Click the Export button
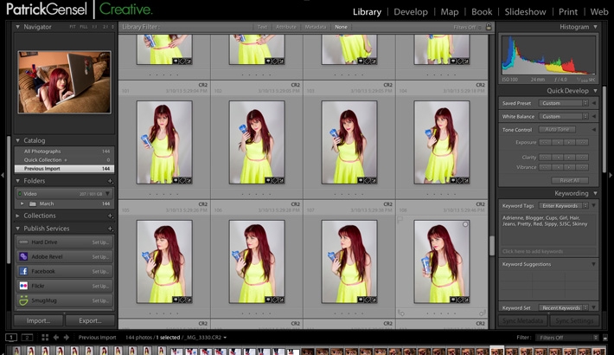 (90, 320)
